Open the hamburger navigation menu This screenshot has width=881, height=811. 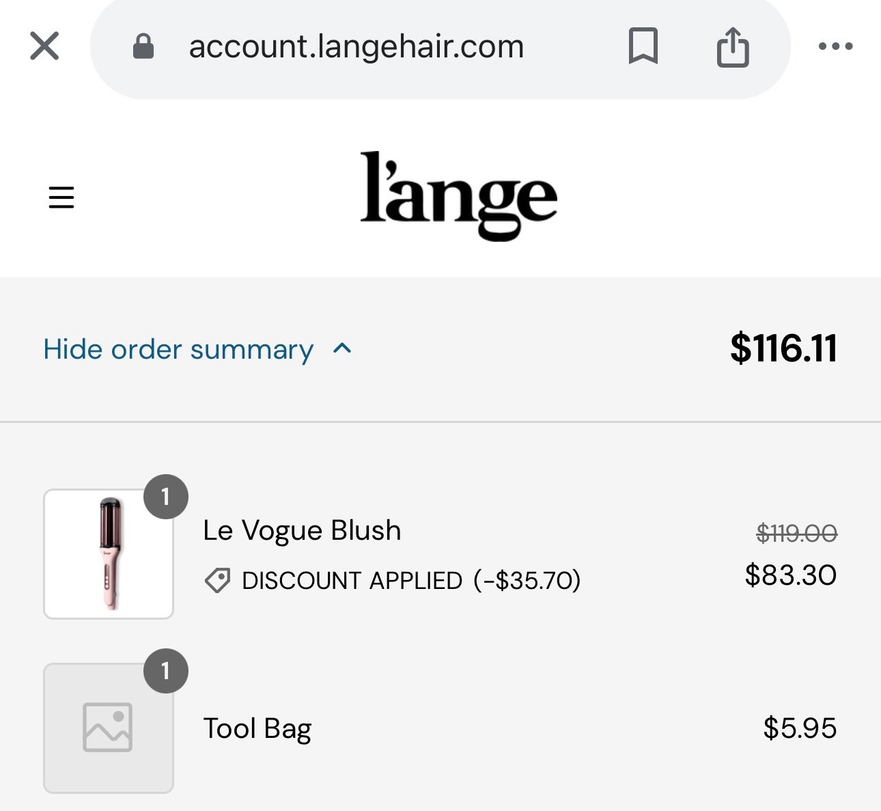pyautogui.click(x=61, y=197)
